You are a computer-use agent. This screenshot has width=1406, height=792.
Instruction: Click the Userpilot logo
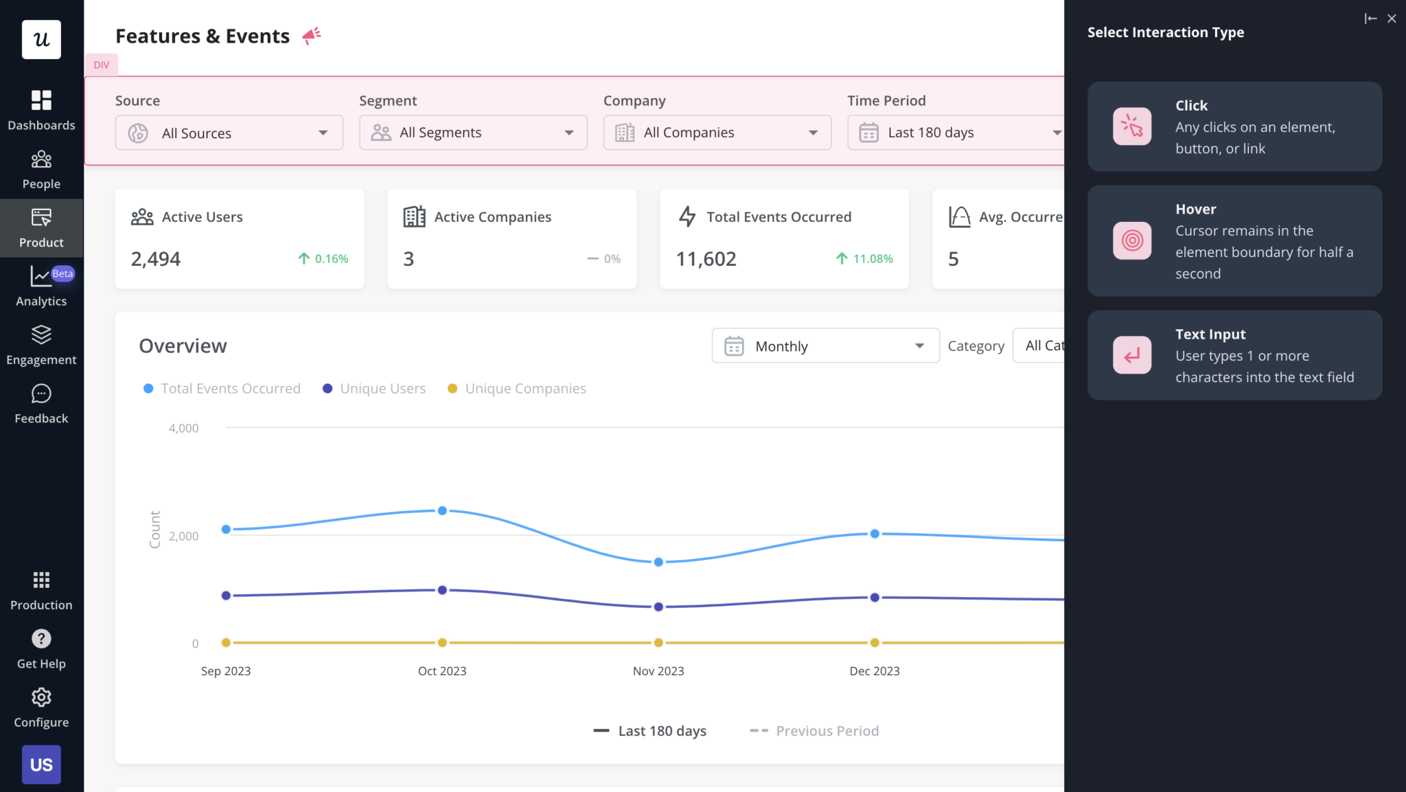click(41, 39)
